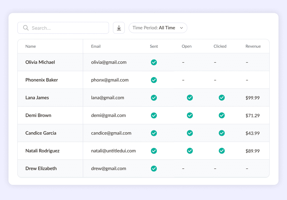The width and height of the screenshot is (287, 200).
Task: Click the email natali@untitledui.com
Action: point(113,151)
